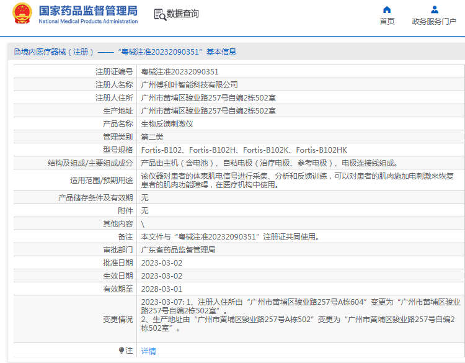Click the 审批部门 label
The image size is (465, 363).
(x=118, y=250)
